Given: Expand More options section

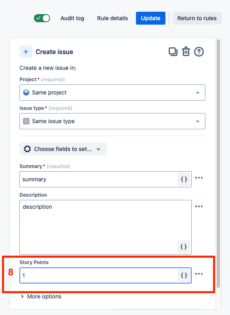Looking at the screenshot, I should [41, 296].
